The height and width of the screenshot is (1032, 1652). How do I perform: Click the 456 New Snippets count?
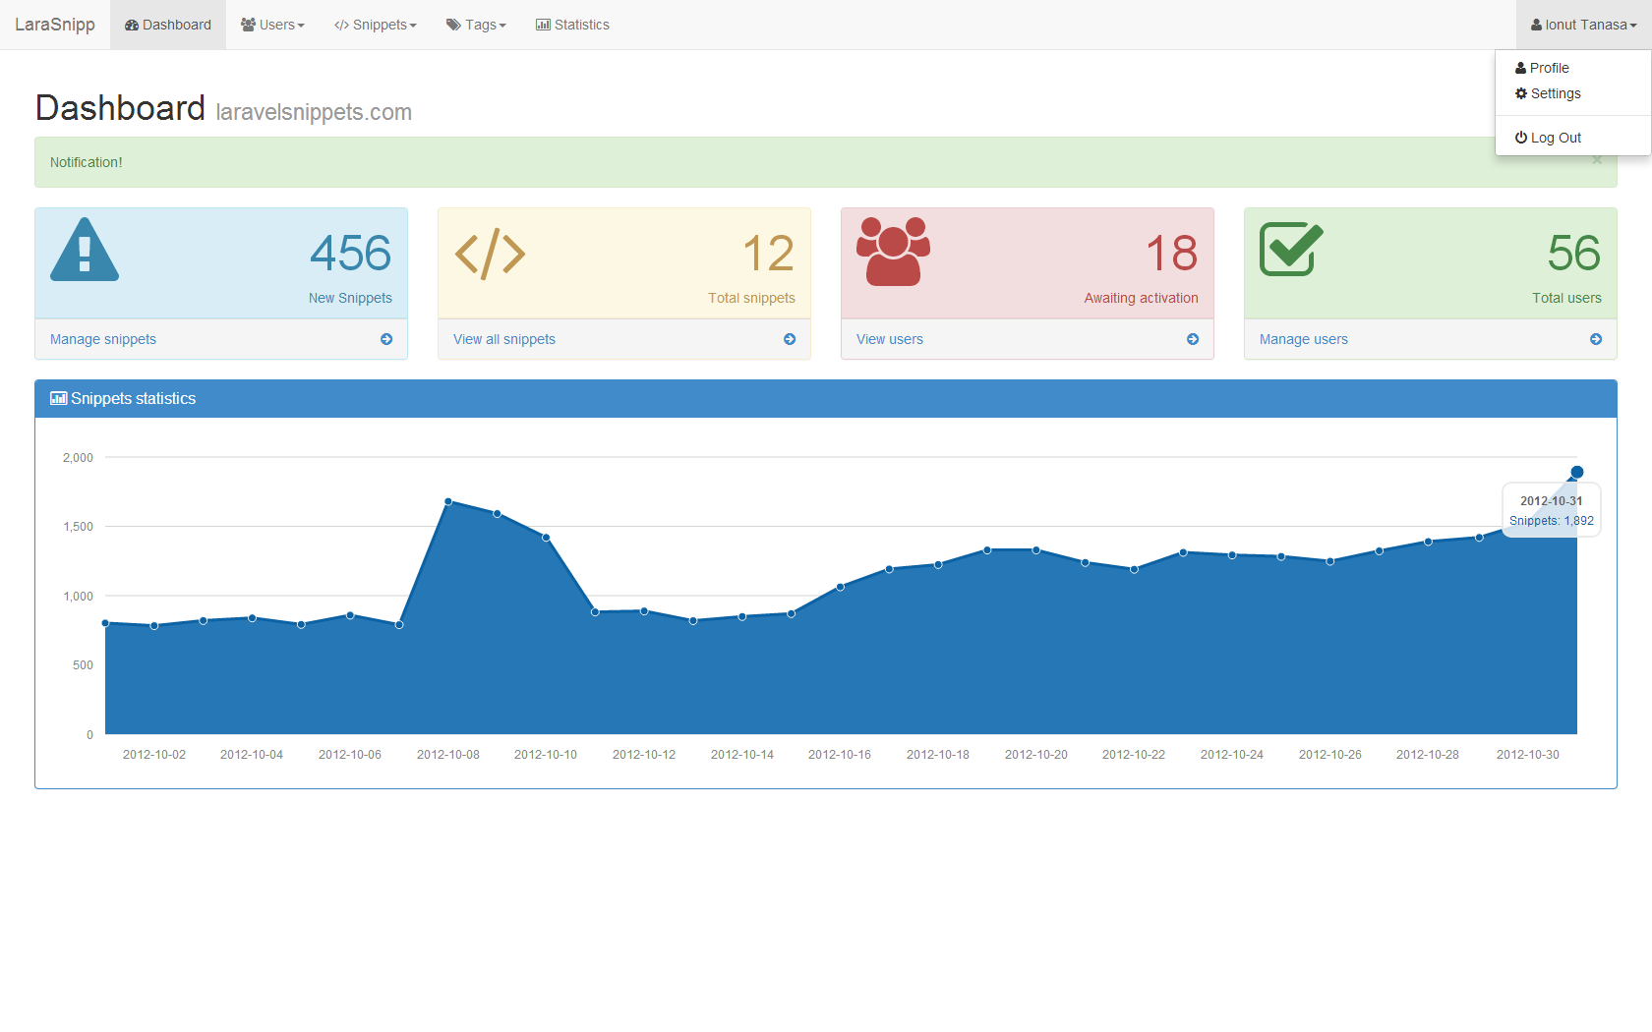(351, 254)
